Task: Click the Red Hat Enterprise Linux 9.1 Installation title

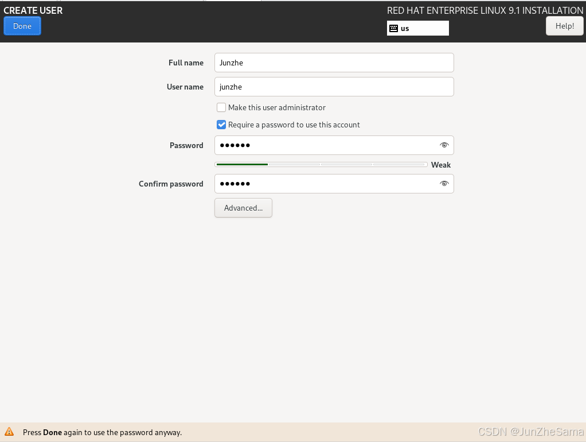Action: pos(485,10)
